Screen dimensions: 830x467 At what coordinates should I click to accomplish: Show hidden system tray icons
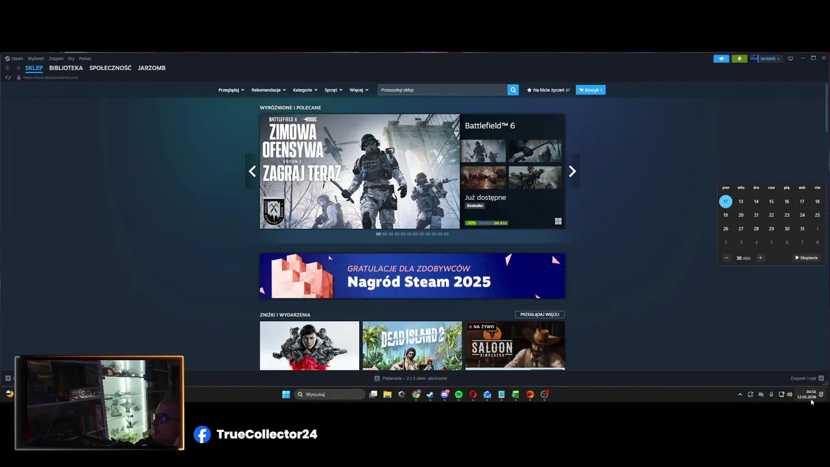740,394
